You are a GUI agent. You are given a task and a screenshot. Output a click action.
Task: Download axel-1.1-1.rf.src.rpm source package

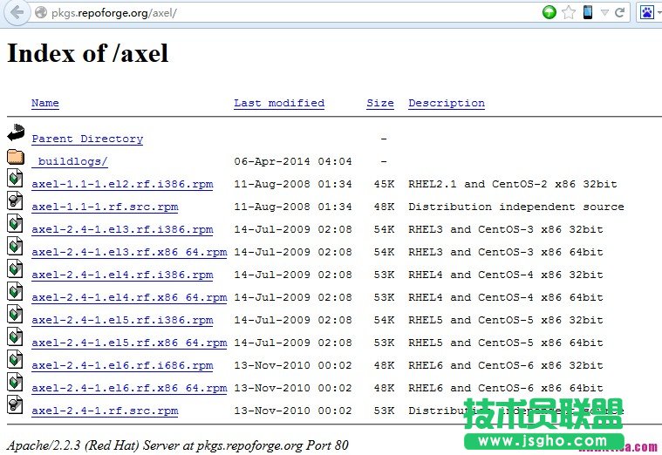[x=105, y=207]
